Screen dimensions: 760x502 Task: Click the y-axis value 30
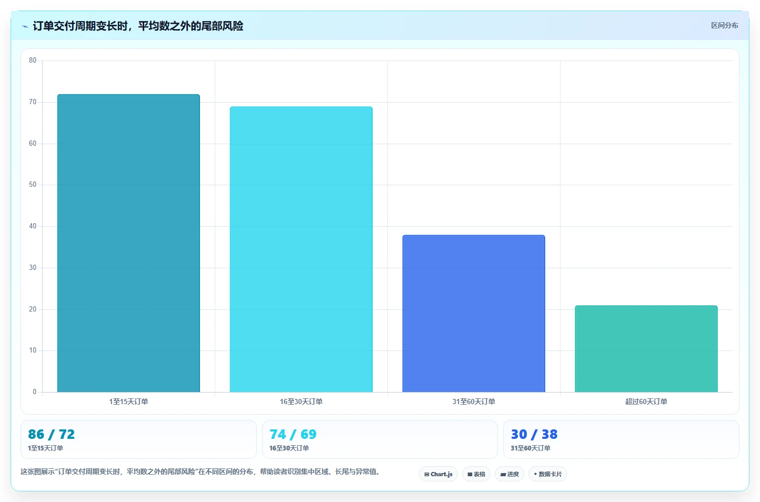[33, 268]
